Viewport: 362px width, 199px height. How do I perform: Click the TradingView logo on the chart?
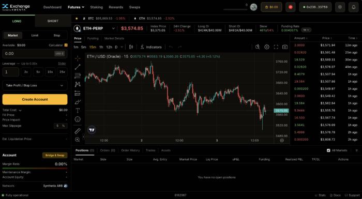coord(92,130)
